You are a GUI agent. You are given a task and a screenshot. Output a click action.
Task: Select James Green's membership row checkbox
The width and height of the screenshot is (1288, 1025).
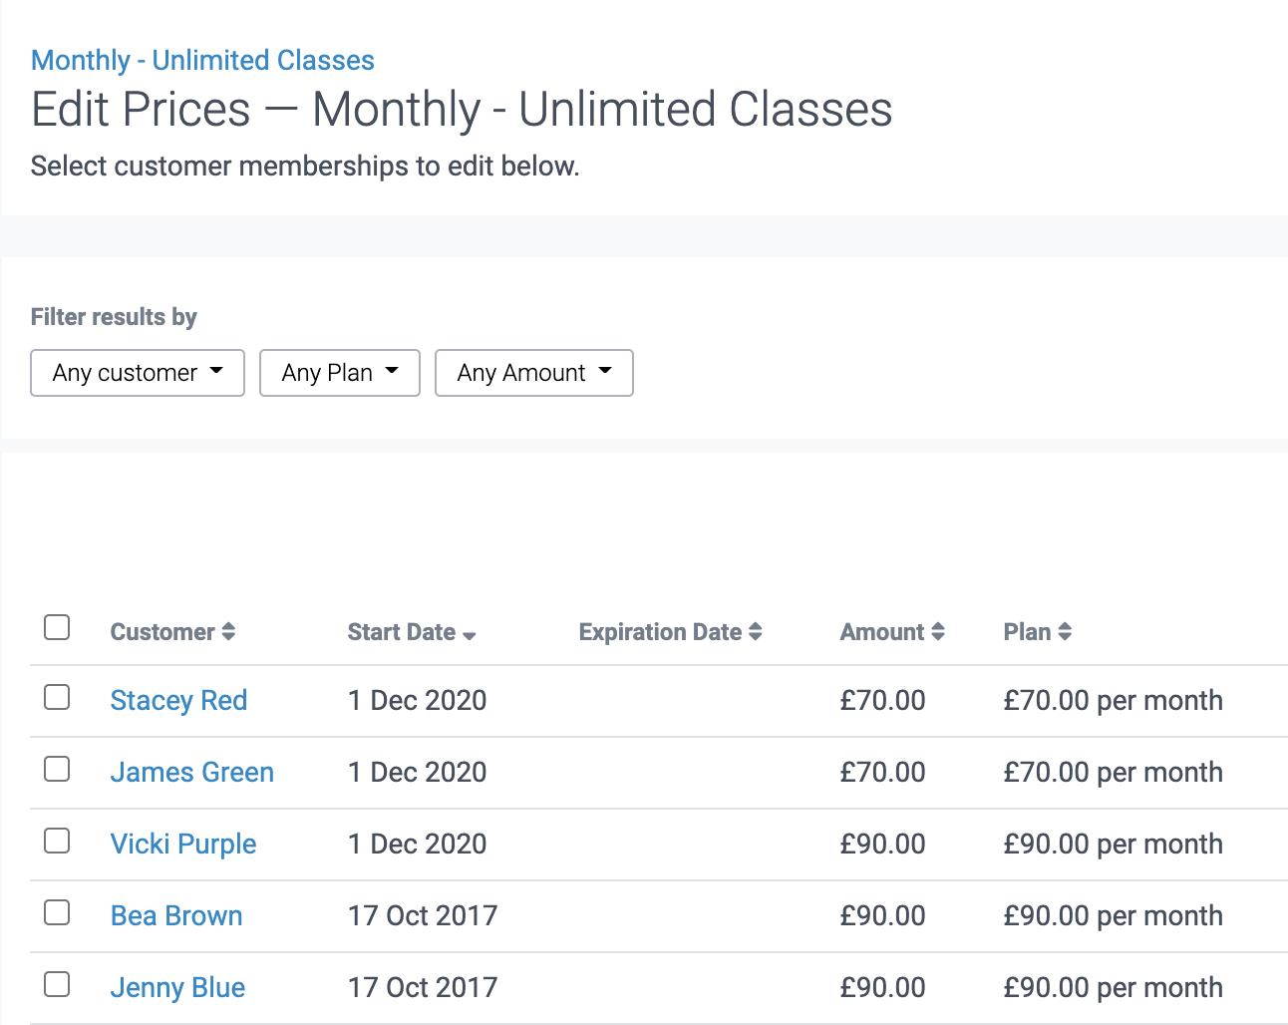(x=57, y=770)
